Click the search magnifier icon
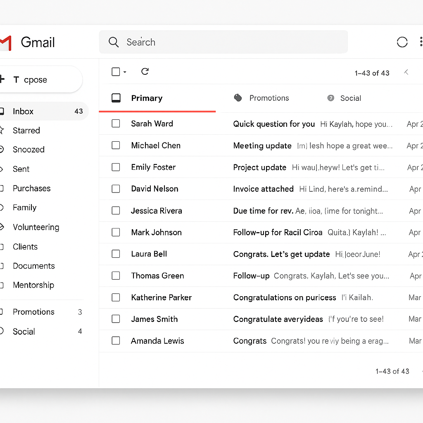Screen dimensions: 423x423 point(113,42)
